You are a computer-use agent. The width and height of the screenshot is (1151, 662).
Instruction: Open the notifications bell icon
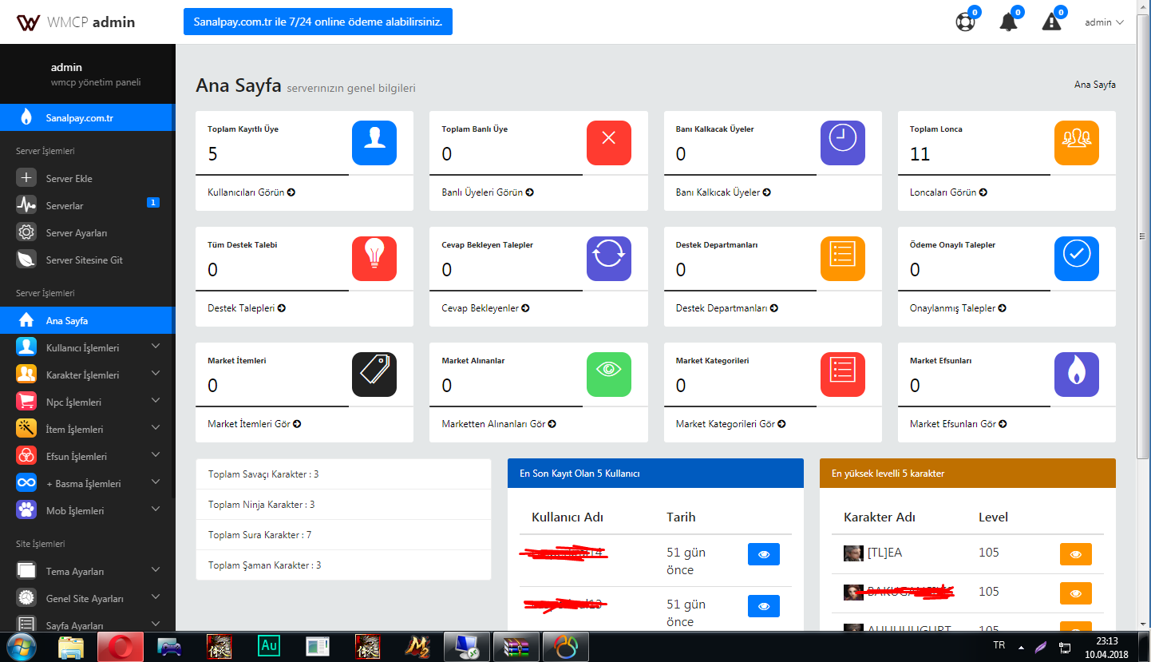[x=1009, y=22]
